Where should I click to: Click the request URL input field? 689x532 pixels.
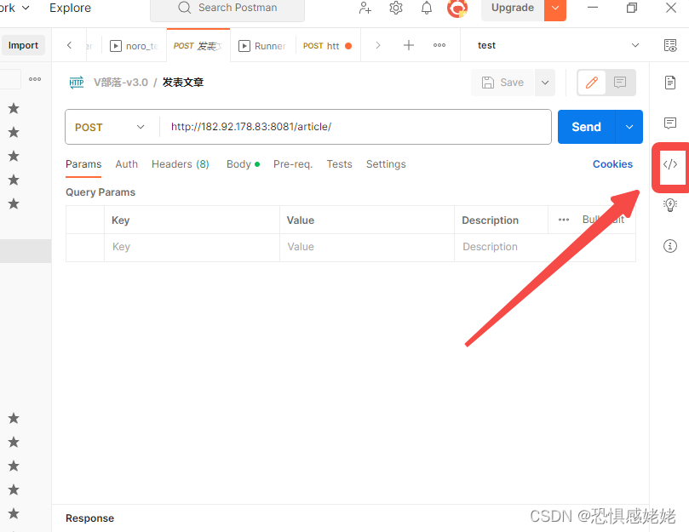tap(355, 127)
